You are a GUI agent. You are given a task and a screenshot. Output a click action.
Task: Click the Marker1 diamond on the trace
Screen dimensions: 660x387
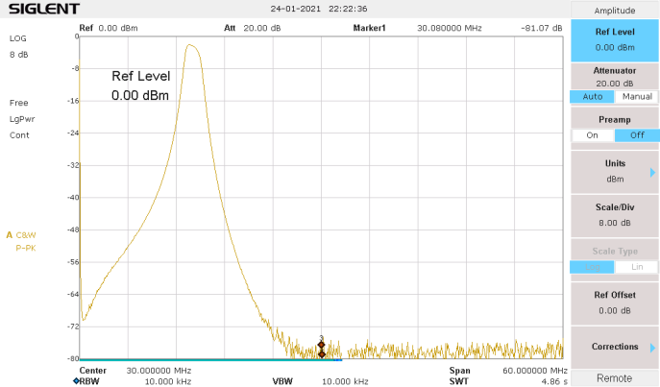(322, 345)
